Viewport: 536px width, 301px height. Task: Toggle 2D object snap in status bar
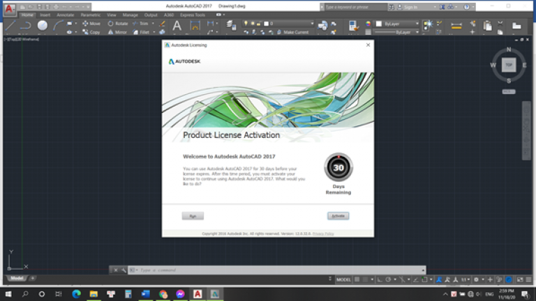point(424,279)
